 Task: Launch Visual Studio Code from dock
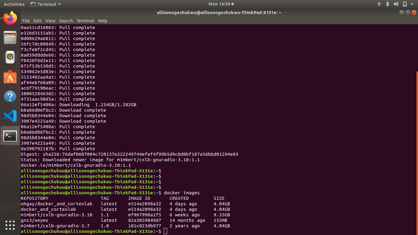pos(10,116)
